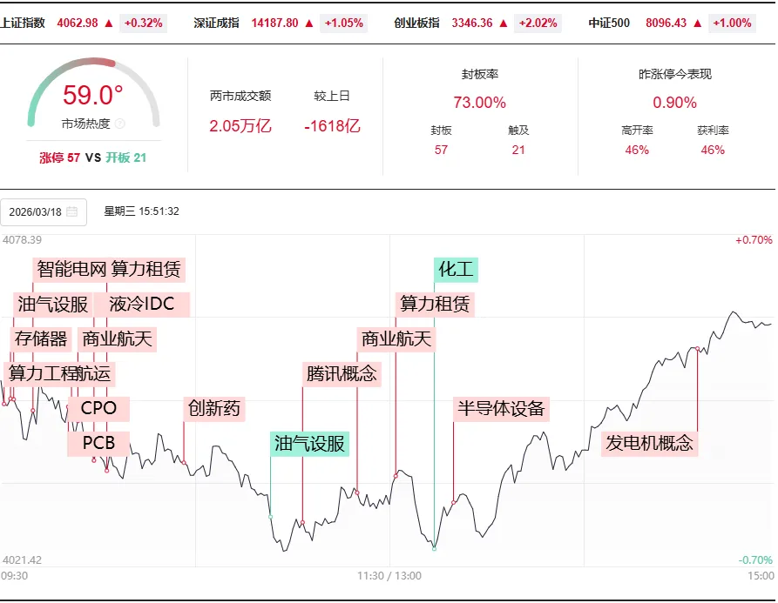Open the 上证指数 index quote
Viewport: 778px width, 603px height.
coord(23,23)
